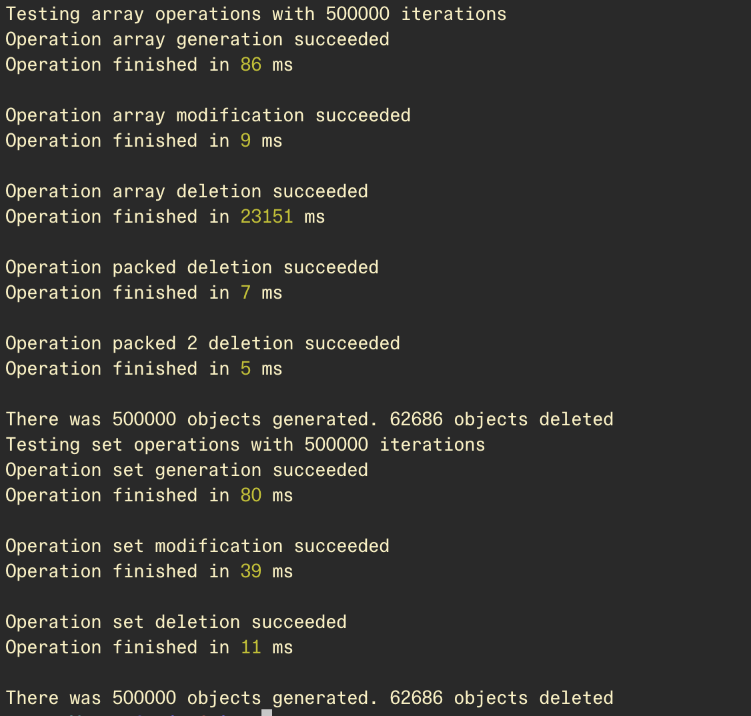Click the yellow 7 timing value
This screenshot has height=716, width=751.
pos(245,293)
